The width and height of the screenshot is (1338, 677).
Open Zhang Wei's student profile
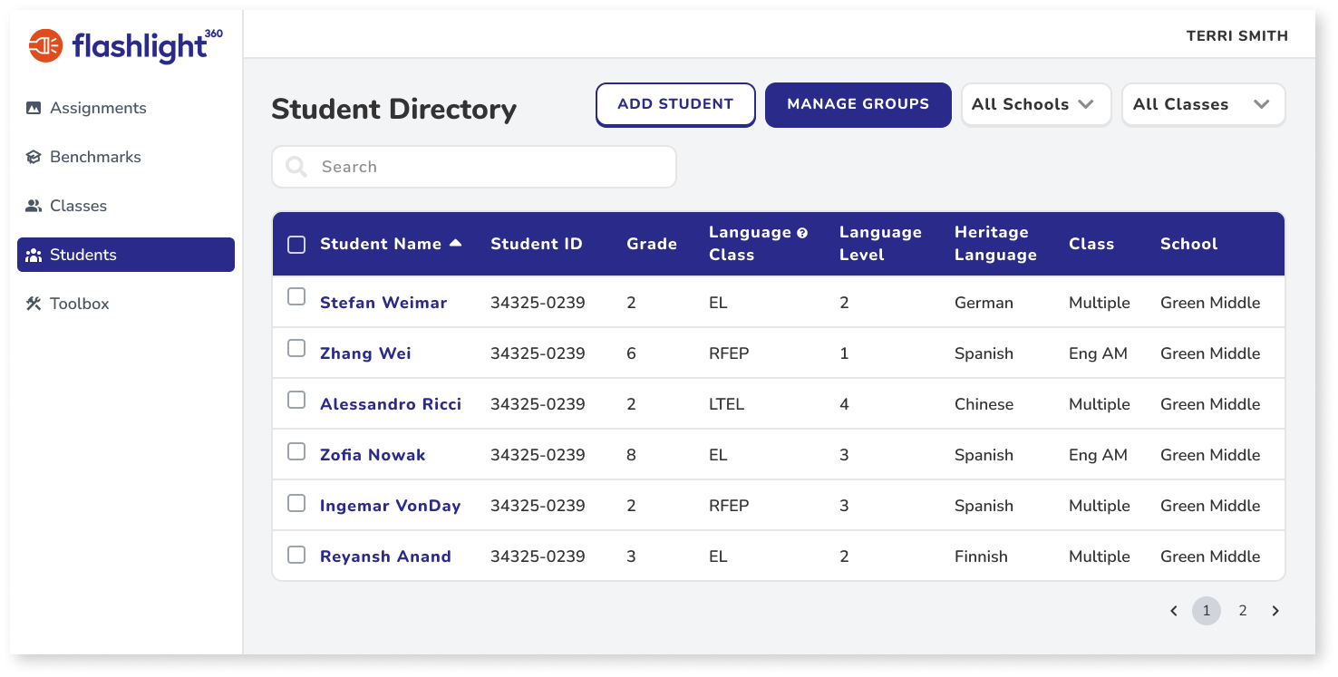click(x=365, y=353)
